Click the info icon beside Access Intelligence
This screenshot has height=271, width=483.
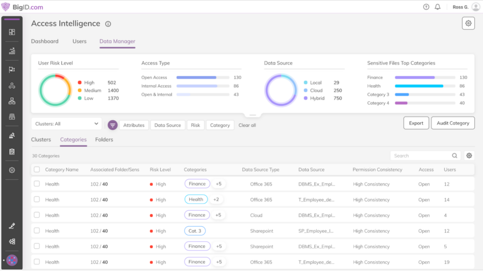(x=108, y=24)
